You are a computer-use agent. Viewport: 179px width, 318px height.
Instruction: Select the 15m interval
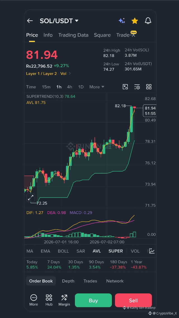46,87
